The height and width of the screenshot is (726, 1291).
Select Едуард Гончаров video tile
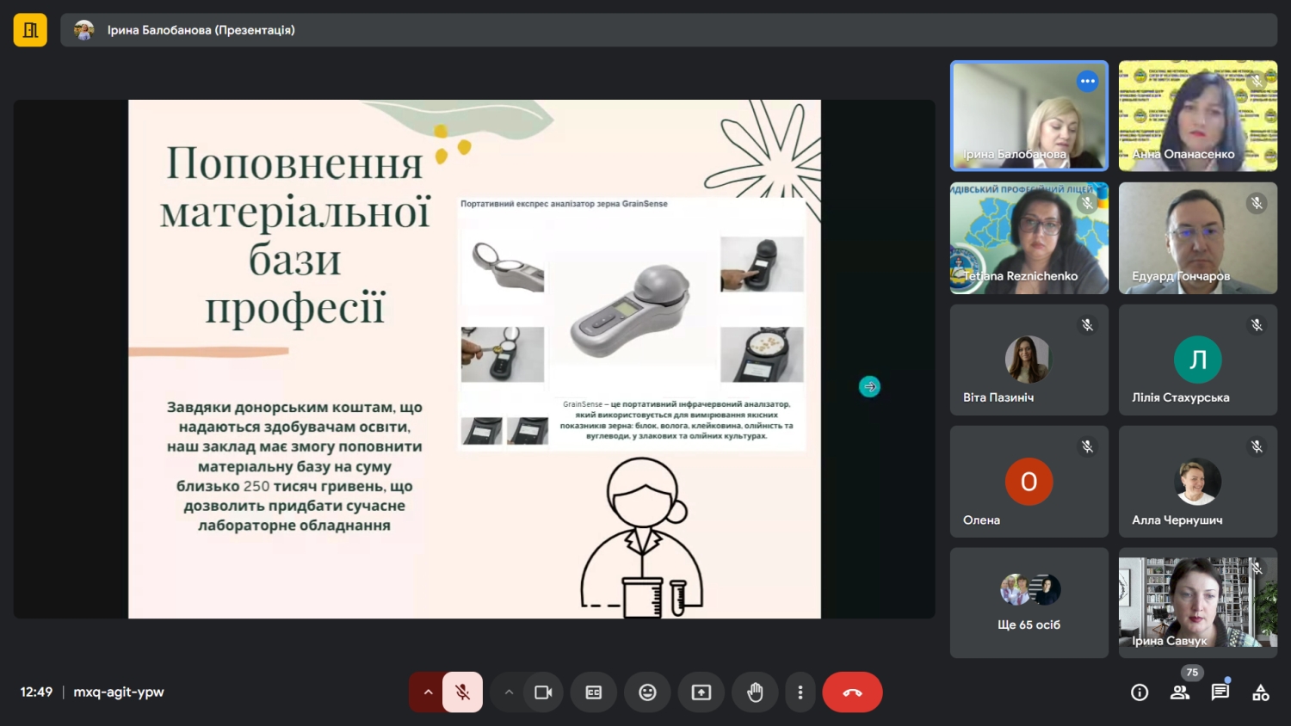tap(1198, 237)
